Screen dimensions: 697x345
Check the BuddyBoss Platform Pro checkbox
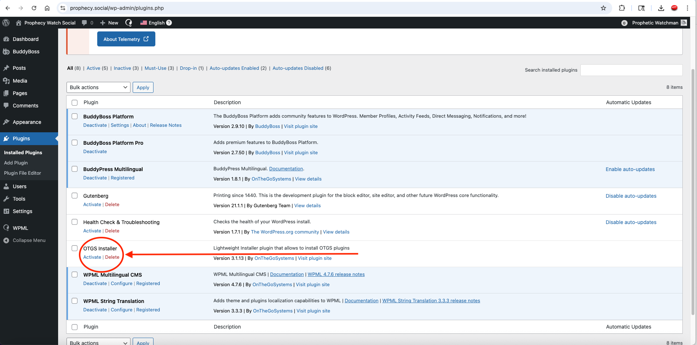coord(75,143)
